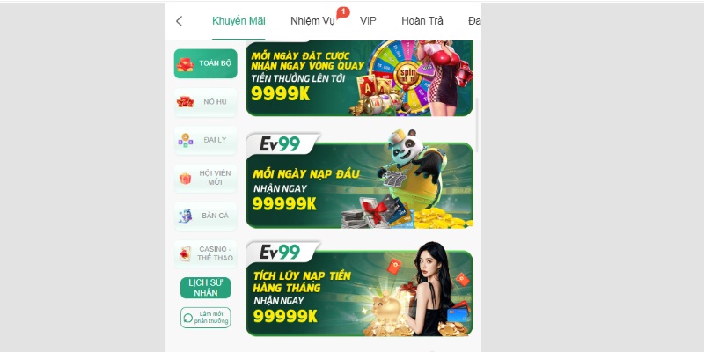704x352 pixels.
Task: Click Làm mới phần thưởng button
Action: [x=206, y=318]
